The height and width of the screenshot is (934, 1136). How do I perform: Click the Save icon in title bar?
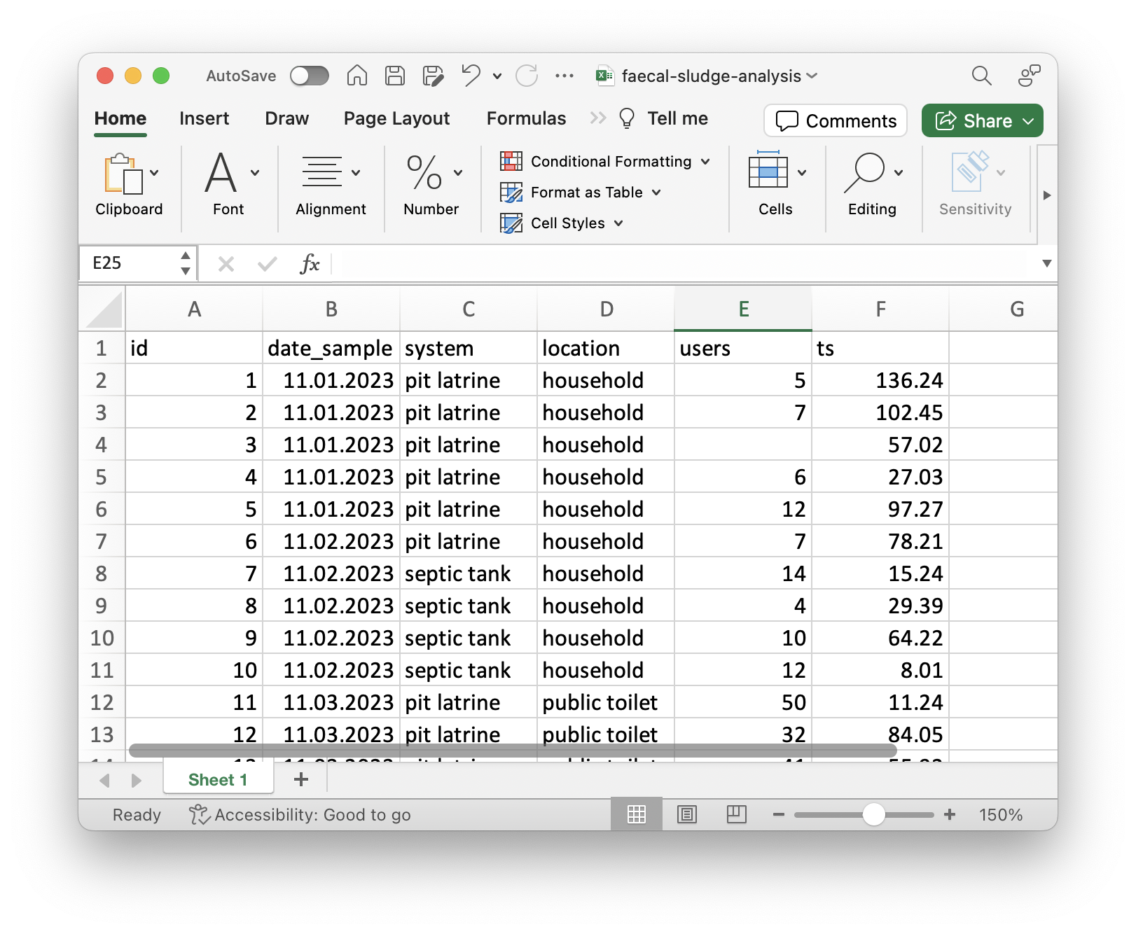[x=395, y=76]
